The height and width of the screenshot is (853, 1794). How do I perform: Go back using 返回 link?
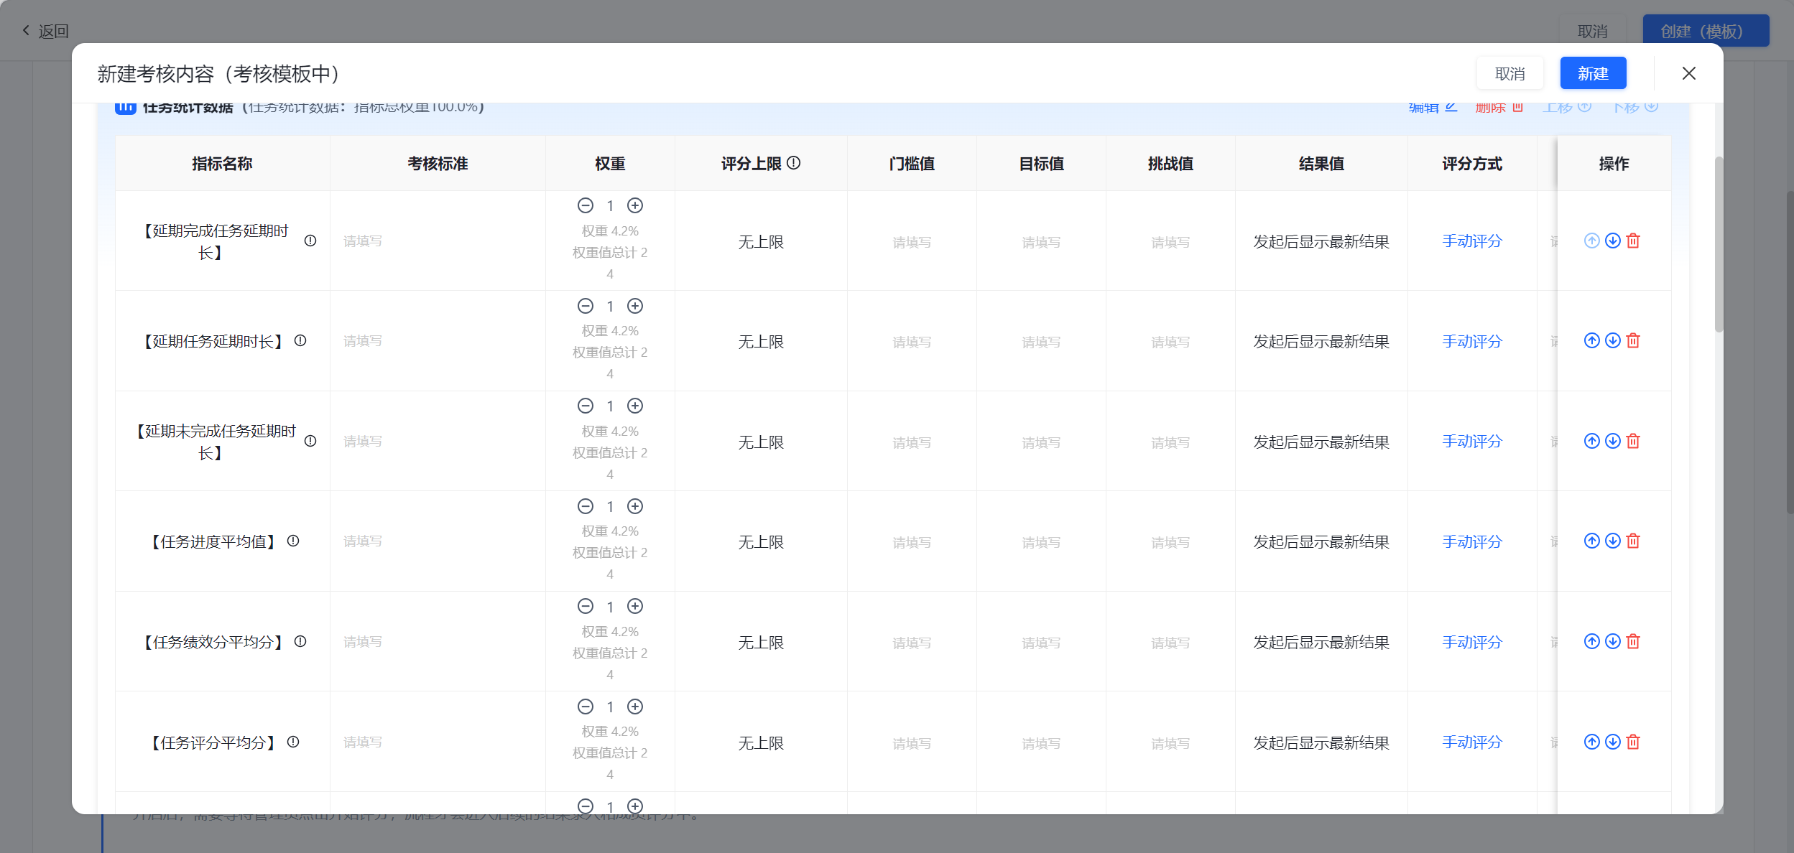coord(45,31)
